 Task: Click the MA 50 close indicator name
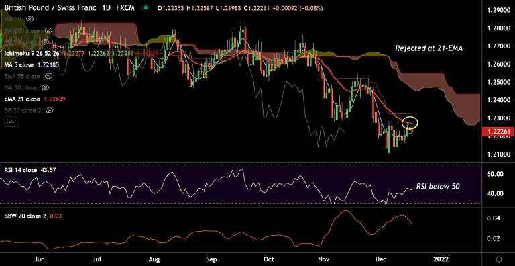tap(21, 87)
